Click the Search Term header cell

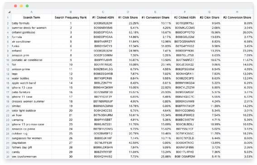pos(31,18)
